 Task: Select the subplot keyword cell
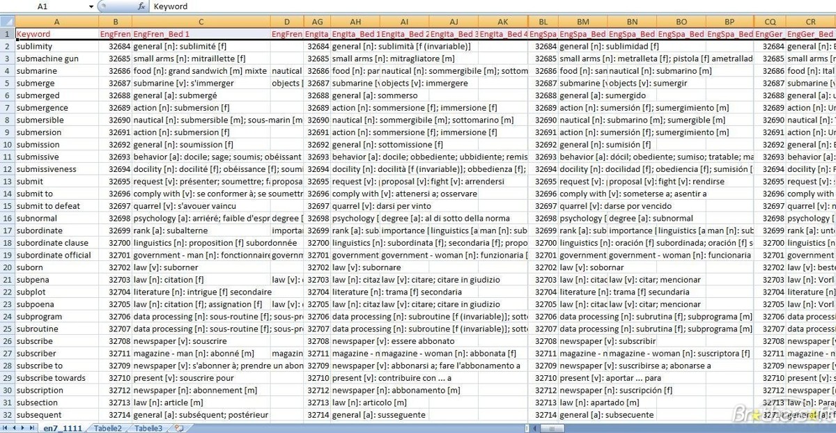click(56, 292)
